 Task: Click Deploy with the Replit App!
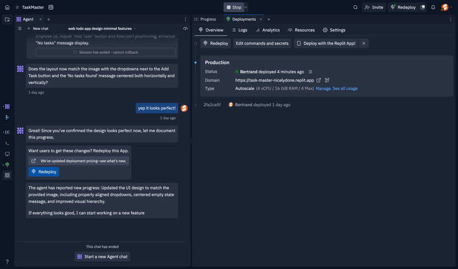pyautogui.click(x=326, y=43)
